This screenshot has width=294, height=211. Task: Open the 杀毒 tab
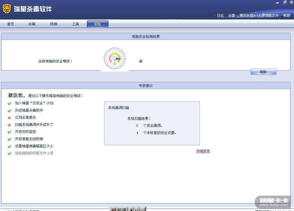(32, 24)
